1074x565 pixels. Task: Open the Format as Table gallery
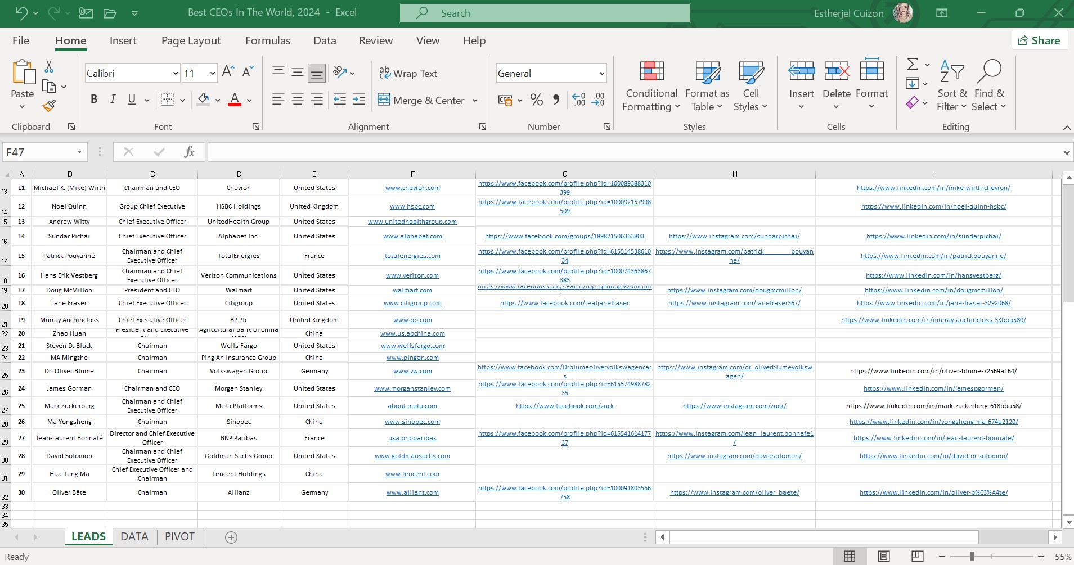click(707, 85)
